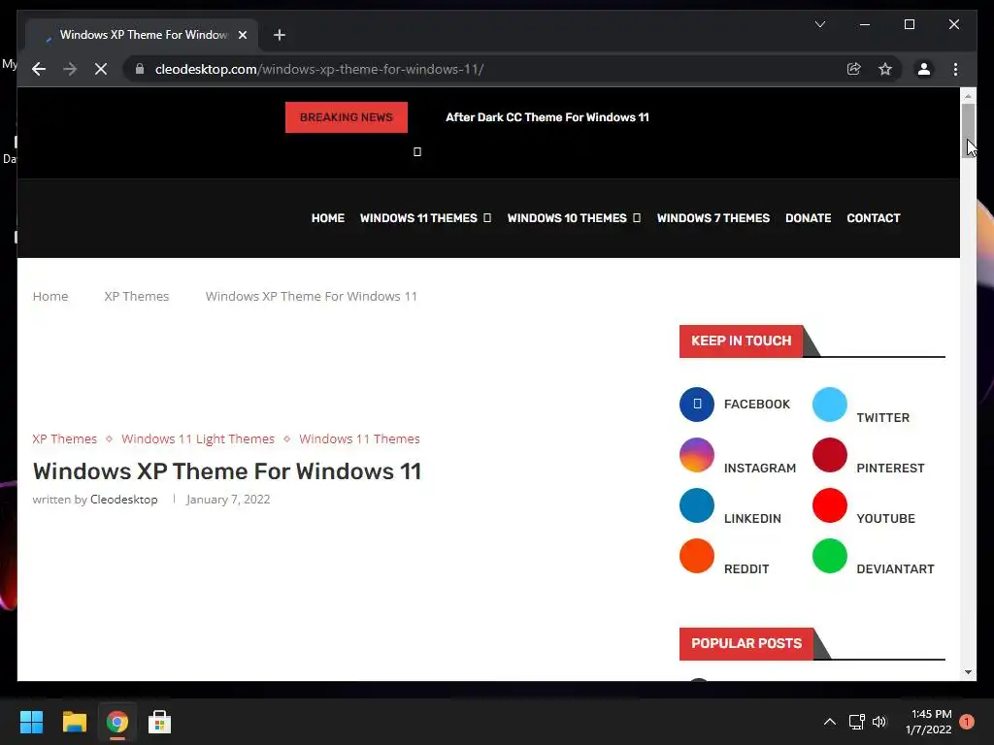994x745 pixels.
Task: Open Windows 10 Themes menu
Action: pos(567,218)
